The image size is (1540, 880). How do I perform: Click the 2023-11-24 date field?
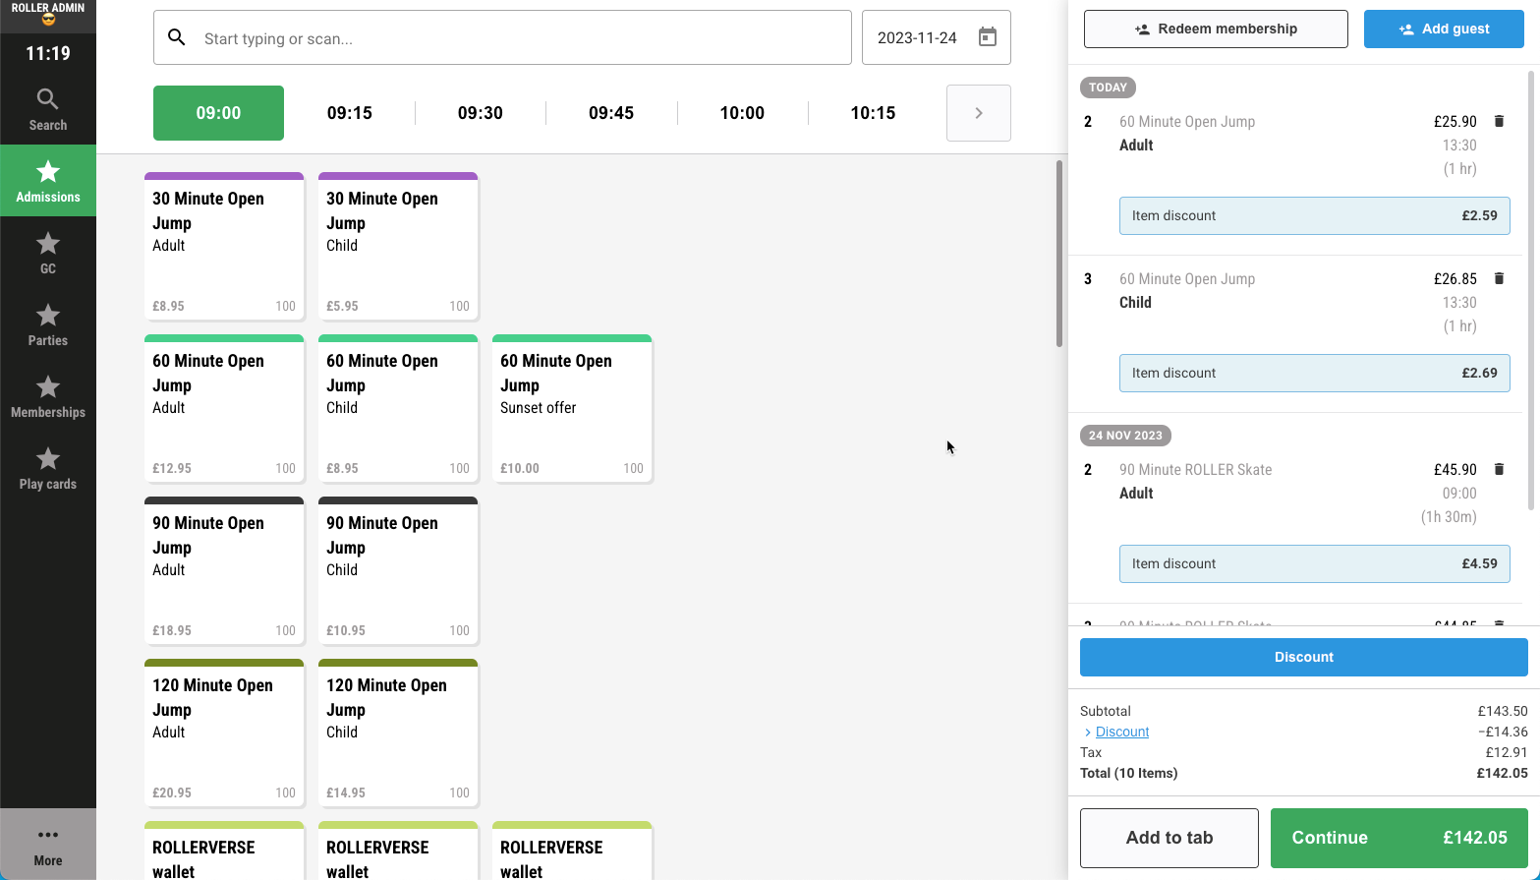click(x=937, y=37)
